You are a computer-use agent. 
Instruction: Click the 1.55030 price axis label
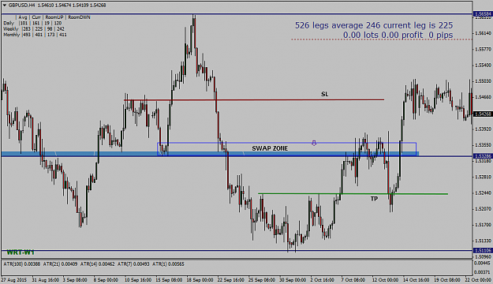tap(483, 81)
